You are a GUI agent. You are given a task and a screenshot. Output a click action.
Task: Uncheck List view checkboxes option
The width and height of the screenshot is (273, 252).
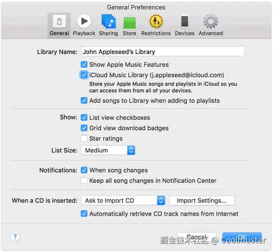84,118
